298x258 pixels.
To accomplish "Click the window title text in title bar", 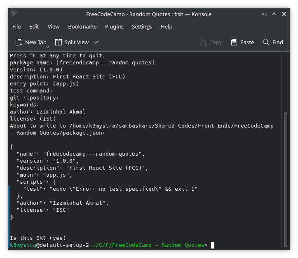I will pyautogui.click(x=149, y=14).
